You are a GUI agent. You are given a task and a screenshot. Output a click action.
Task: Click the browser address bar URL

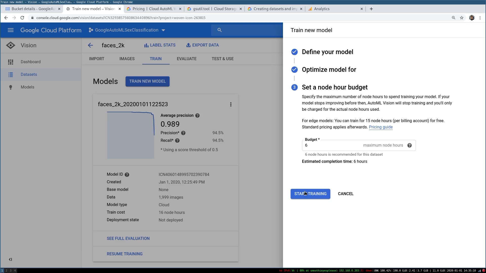[121, 18]
